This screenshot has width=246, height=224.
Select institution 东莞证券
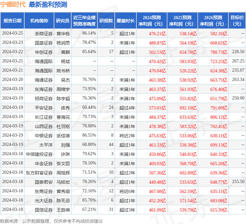[44, 191]
